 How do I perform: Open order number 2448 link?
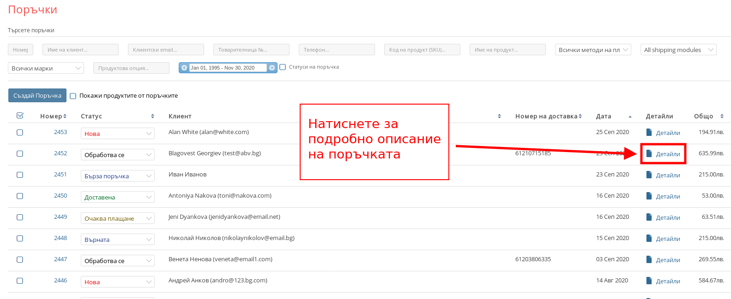click(60, 238)
